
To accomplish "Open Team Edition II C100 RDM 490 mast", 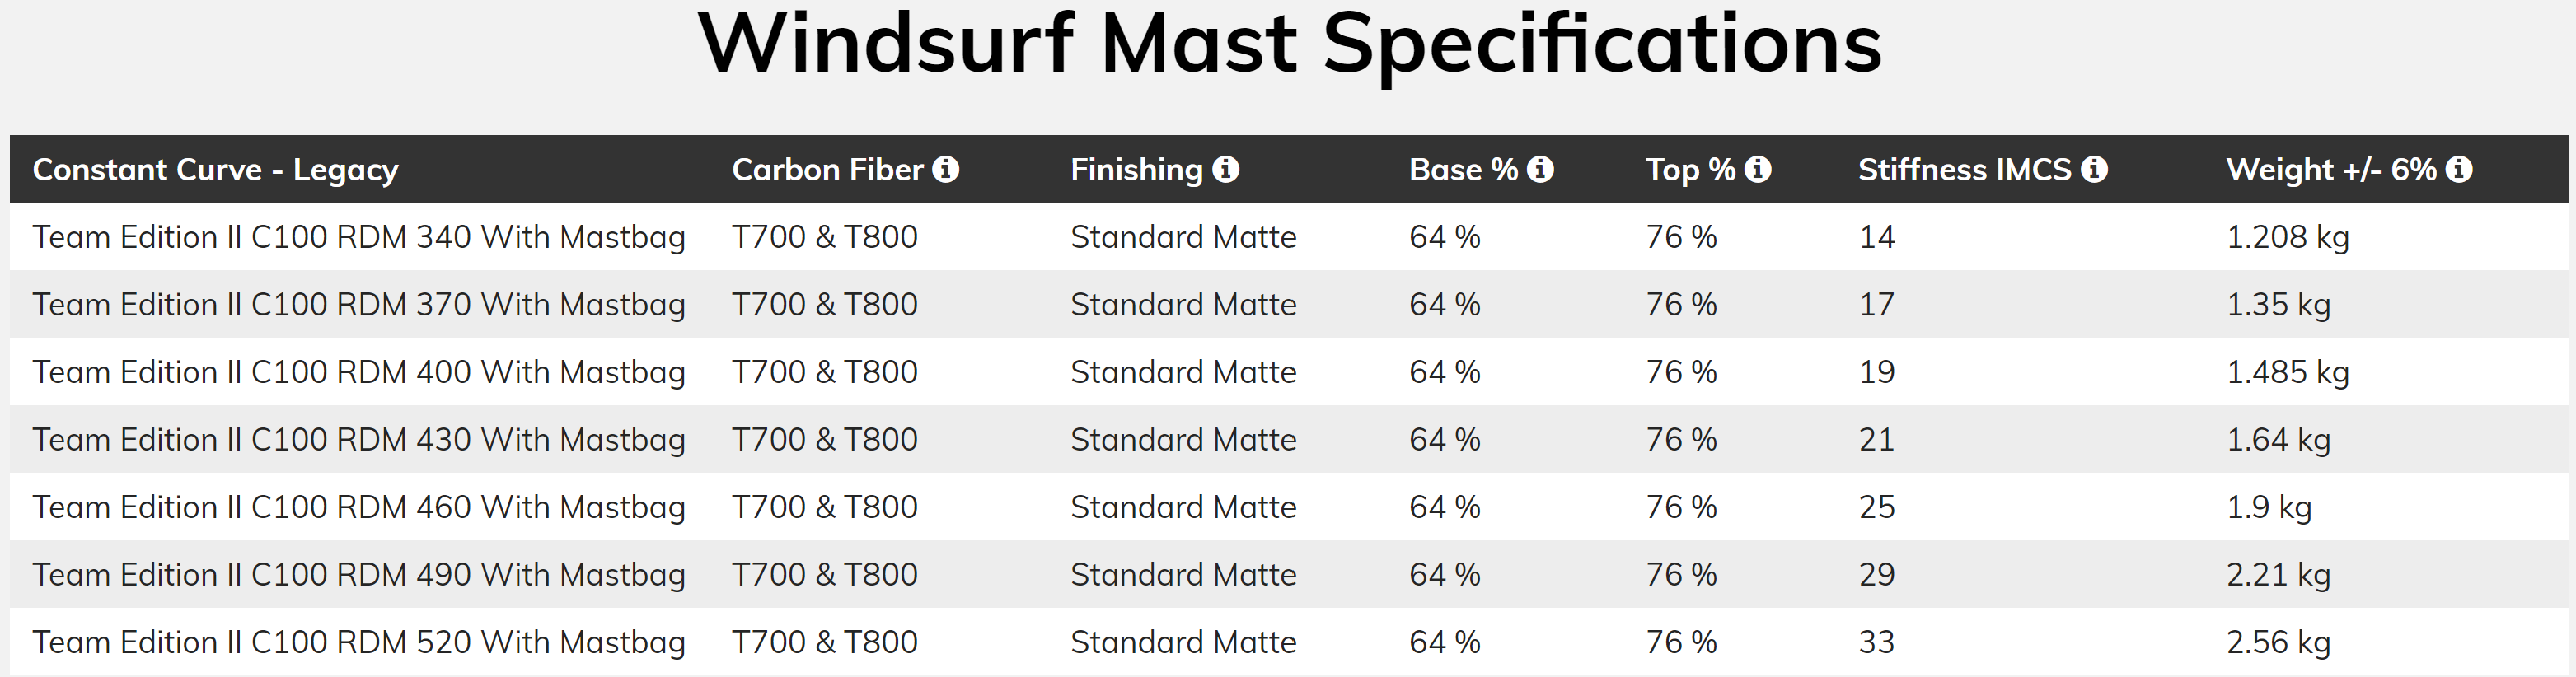I will (359, 574).
